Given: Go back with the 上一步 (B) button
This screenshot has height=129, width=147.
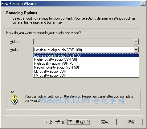Looking at the screenshot, I should pyautogui.click(x=55, y=122).
